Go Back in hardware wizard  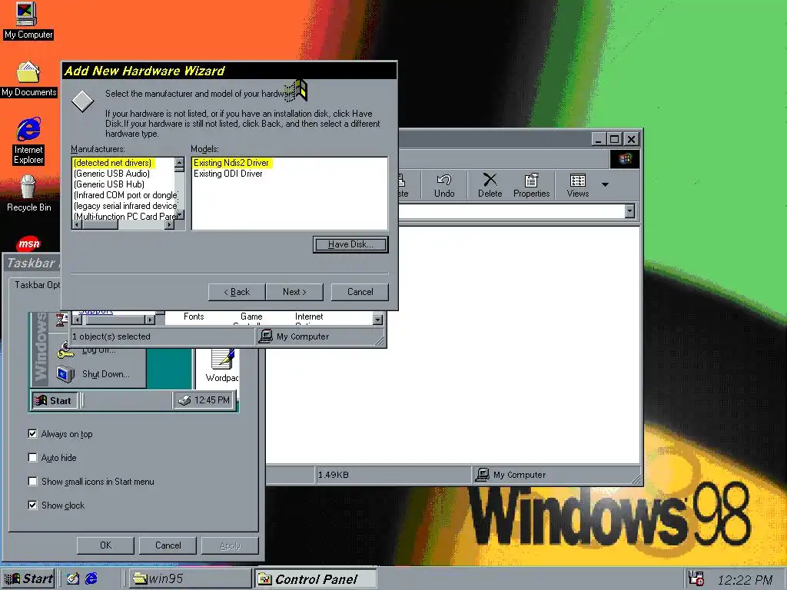coord(237,292)
